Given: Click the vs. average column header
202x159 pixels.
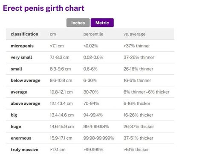Looking at the screenshot, I should point(134,34).
